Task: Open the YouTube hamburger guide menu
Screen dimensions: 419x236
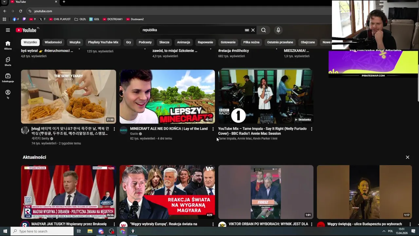Action: pos(8,30)
